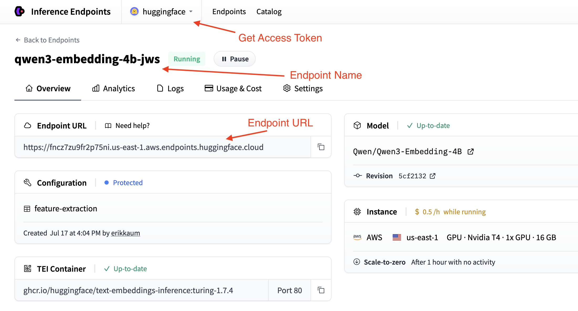Pause the running endpoint
The width and height of the screenshot is (578, 311).
(x=235, y=59)
